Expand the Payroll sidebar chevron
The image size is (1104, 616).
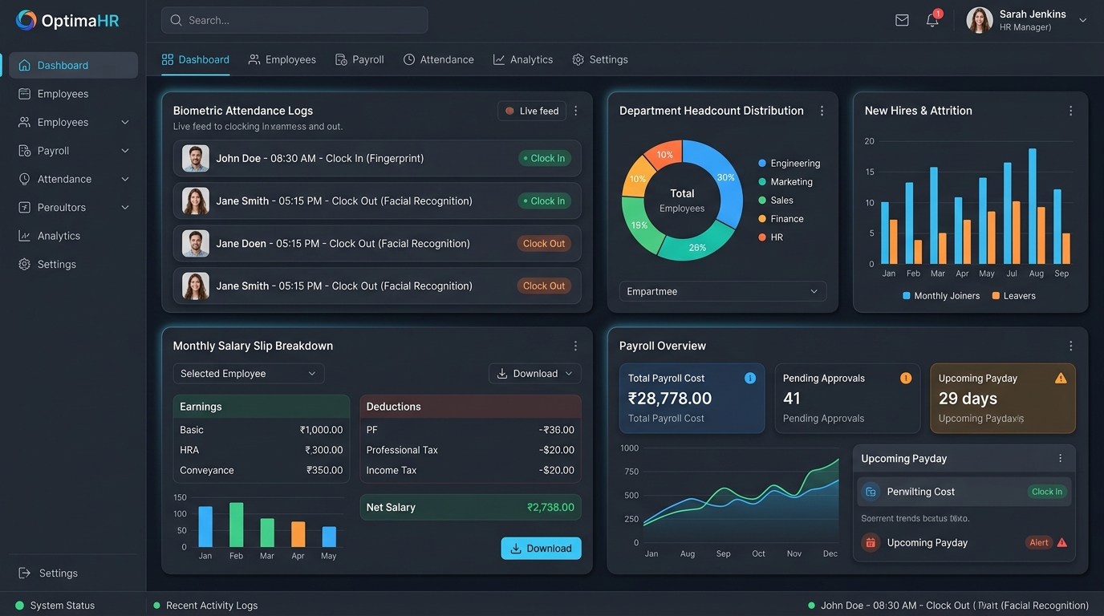coord(125,151)
